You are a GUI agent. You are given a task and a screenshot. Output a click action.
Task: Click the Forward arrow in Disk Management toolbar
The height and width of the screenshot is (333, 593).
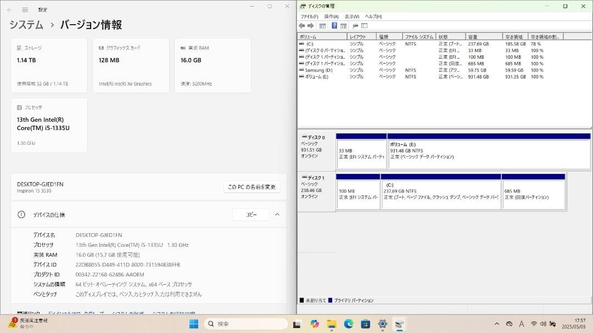310,25
